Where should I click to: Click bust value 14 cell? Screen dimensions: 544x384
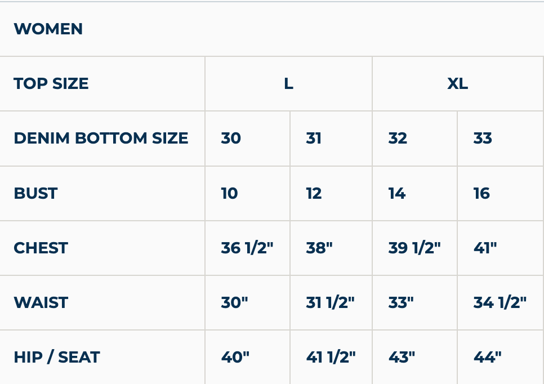(x=397, y=194)
